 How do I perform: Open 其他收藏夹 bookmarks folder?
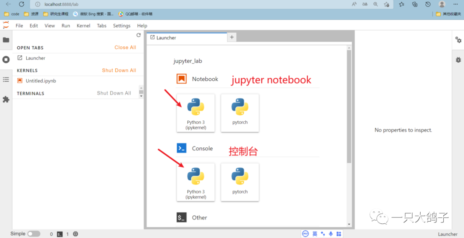(448, 14)
